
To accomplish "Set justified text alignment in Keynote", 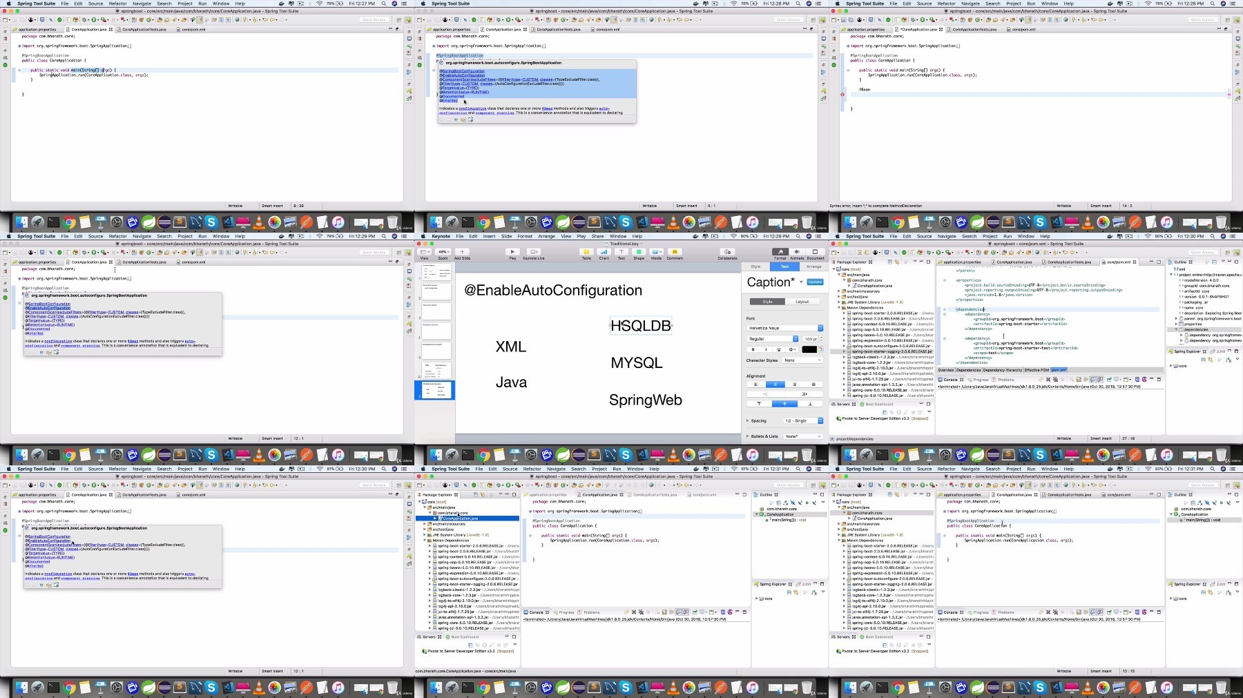I will (813, 384).
